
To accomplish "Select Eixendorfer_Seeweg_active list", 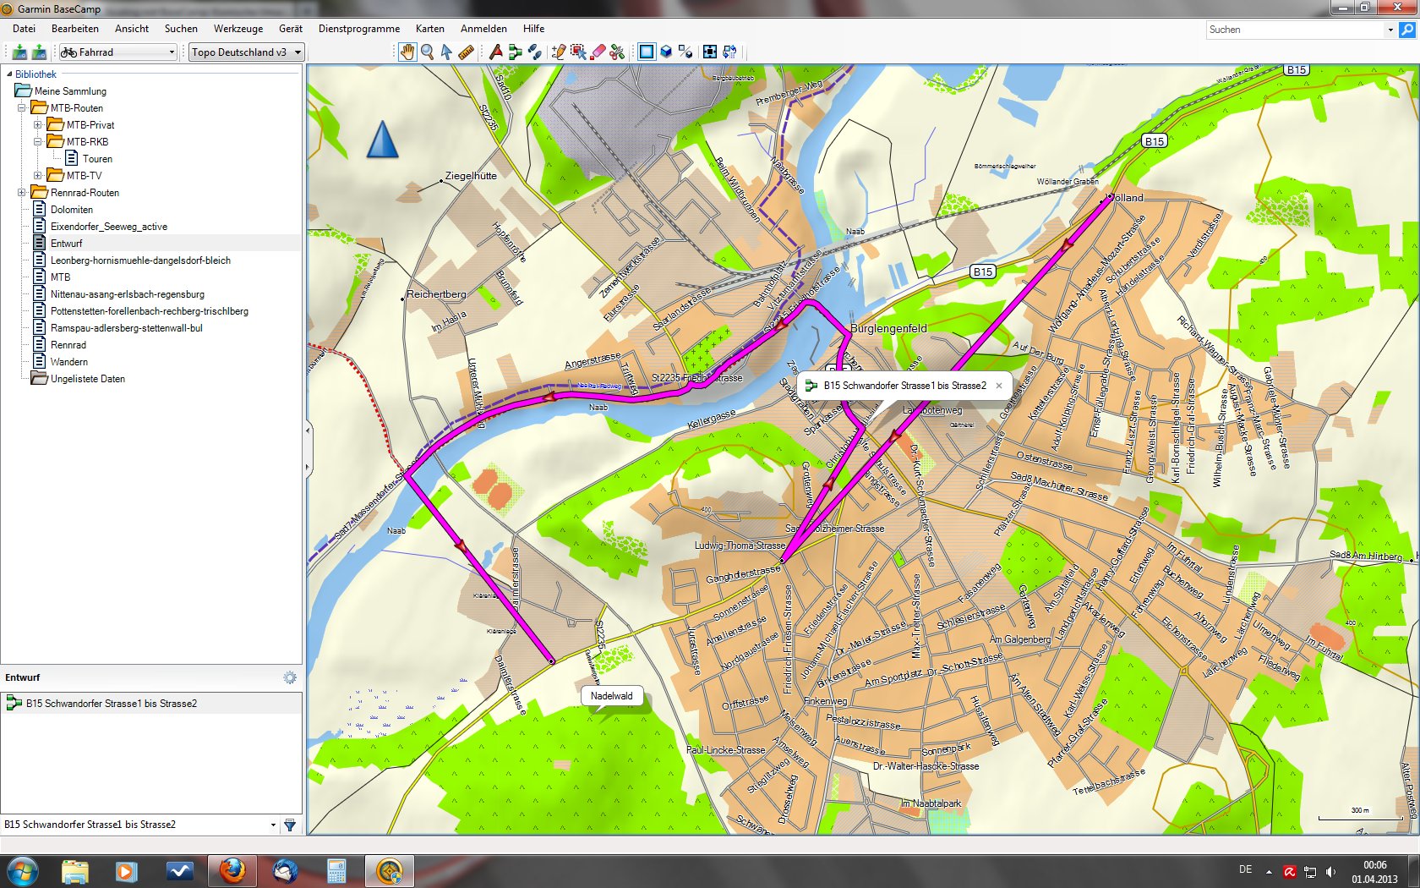I will click(x=109, y=227).
